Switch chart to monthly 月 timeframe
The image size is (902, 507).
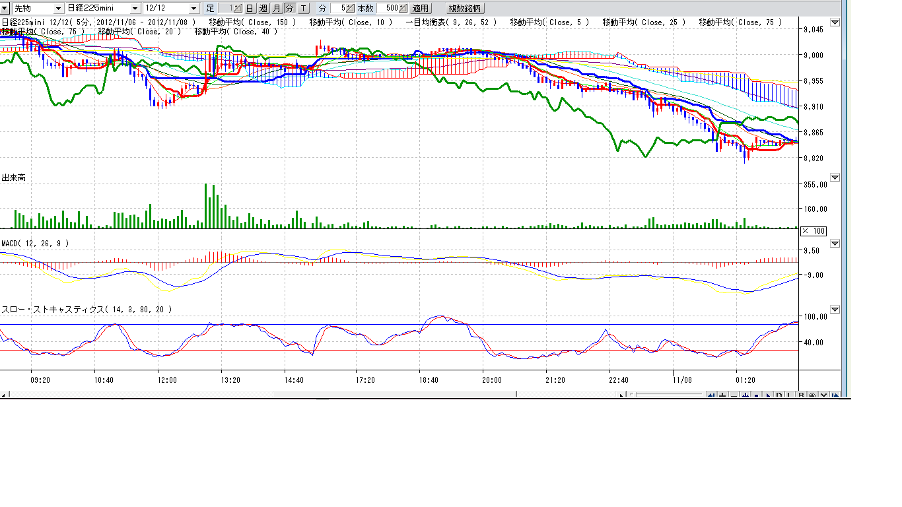tap(277, 9)
